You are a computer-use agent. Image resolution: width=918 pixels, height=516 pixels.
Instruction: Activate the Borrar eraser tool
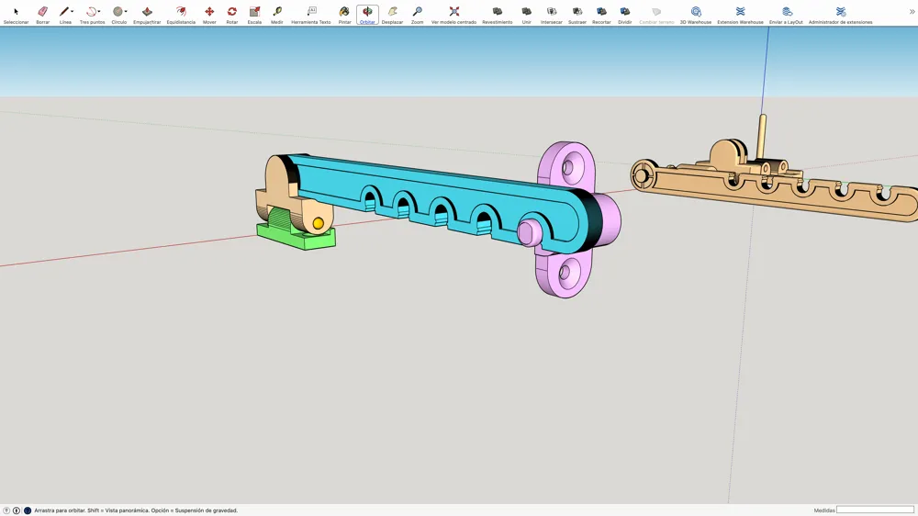(43, 14)
